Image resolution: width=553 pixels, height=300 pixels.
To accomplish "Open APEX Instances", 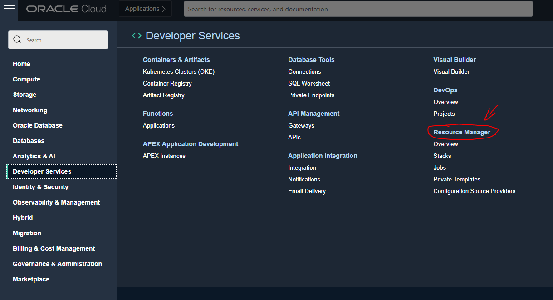I will (164, 156).
